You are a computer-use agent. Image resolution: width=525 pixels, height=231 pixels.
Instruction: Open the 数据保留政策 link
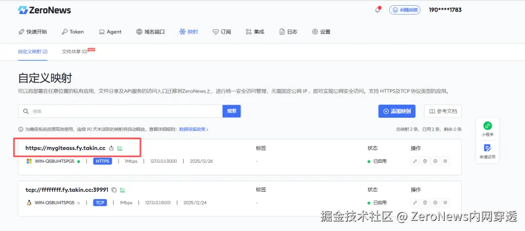[x=194, y=129]
